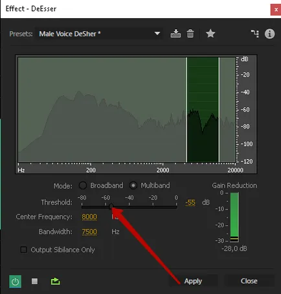Select Multiband mode

coord(133,186)
